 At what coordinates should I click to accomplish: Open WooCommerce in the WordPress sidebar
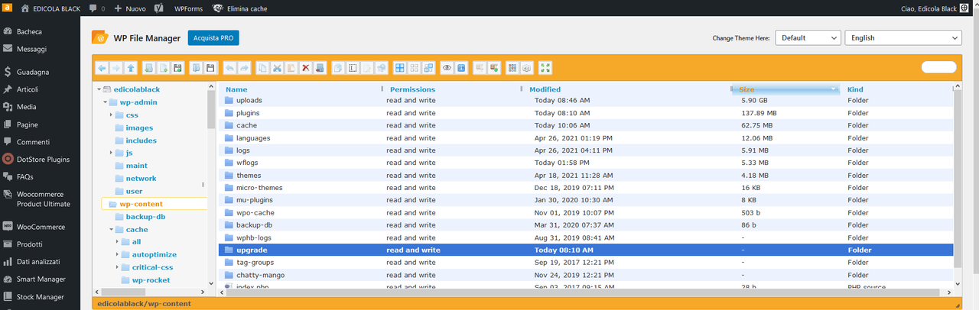[x=40, y=227]
